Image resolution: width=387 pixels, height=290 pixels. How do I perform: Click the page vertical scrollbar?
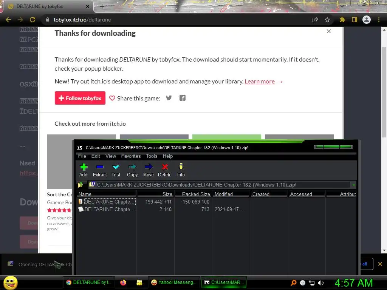(384, 92)
